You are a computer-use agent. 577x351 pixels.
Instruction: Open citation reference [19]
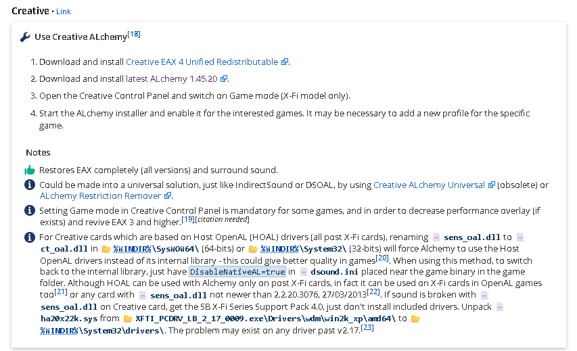click(188, 220)
